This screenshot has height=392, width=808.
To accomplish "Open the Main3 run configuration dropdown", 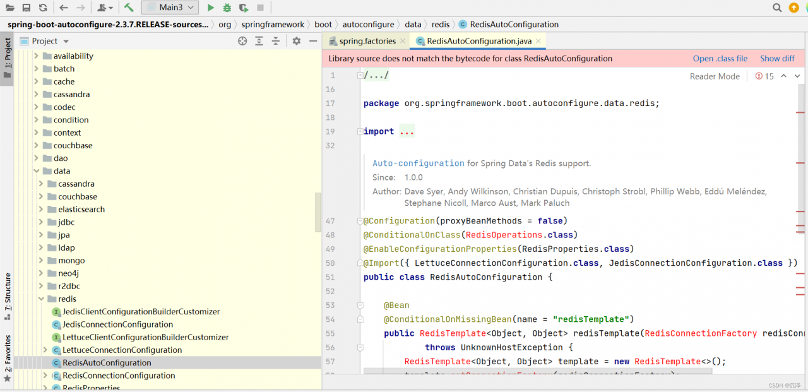I will [170, 8].
